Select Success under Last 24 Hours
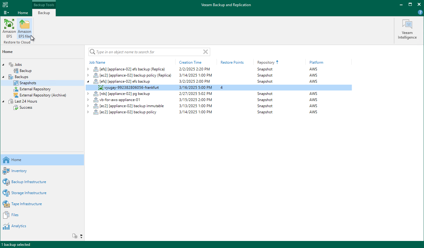 tap(26, 107)
